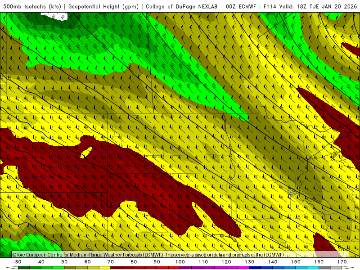Click the legend value '40'
The image size is (360, 270).
41,262
